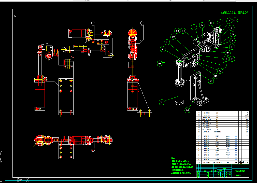Select part balloon number 6
The image size is (257, 183).
click(233, 40)
